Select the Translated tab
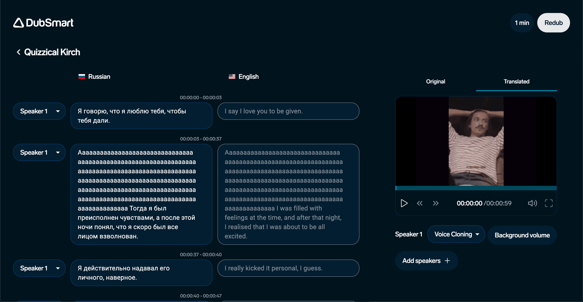Viewport: 583px width, 302px height. (x=516, y=81)
